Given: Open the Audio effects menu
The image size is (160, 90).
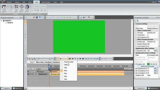Looking at the screenshot, I should pos(27,8).
